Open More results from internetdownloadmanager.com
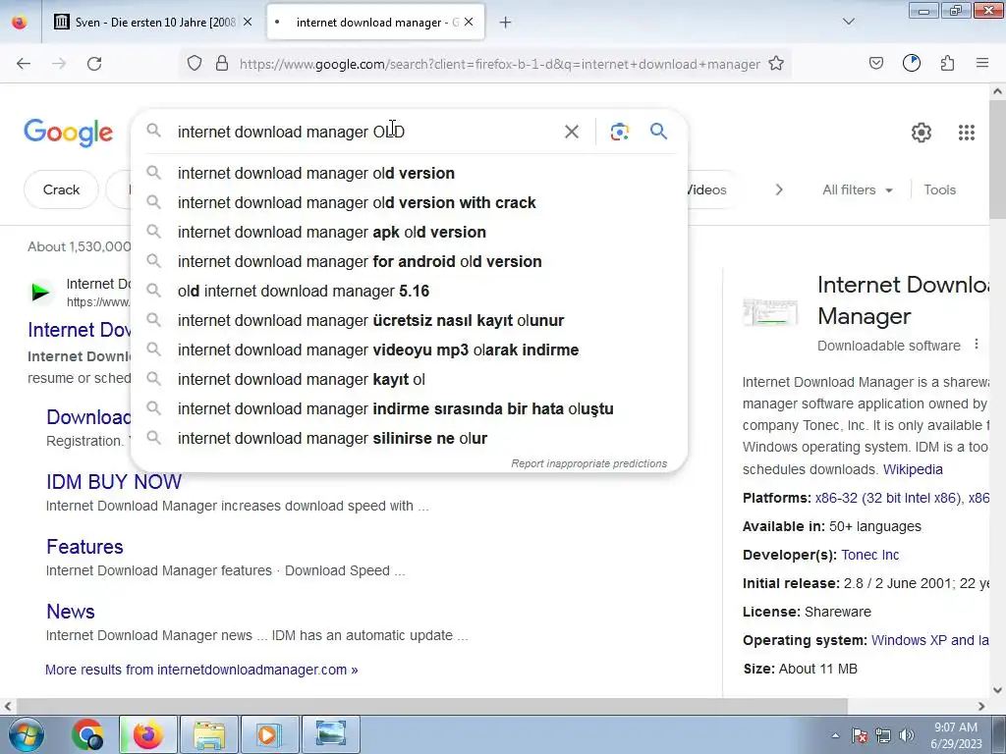This screenshot has width=1006, height=754. tap(201, 670)
